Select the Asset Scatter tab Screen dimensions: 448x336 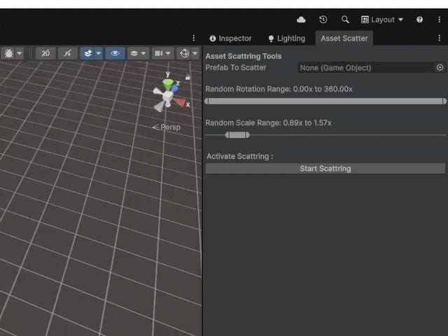[344, 38]
